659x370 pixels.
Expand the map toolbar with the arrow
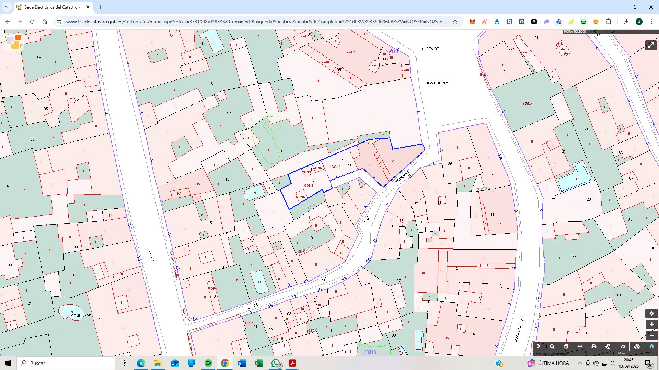coord(539,346)
